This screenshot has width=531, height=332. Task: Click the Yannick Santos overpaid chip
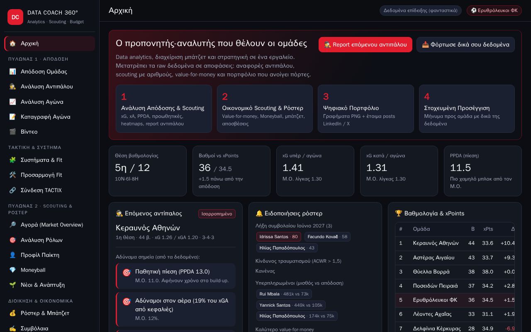tap(291, 305)
